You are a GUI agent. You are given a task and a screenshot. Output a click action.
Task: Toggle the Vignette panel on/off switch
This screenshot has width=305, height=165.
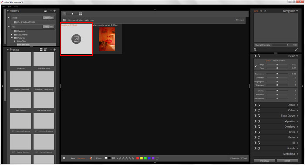tap(255, 121)
